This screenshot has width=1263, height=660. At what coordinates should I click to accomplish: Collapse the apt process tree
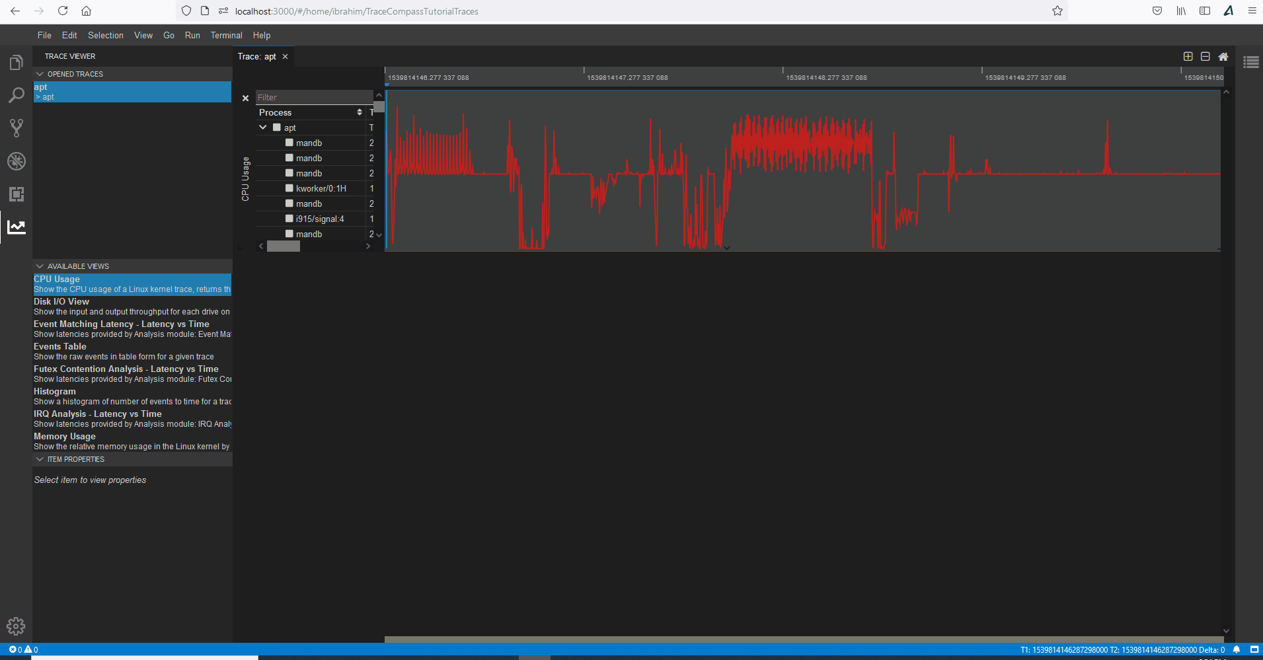(263, 127)
